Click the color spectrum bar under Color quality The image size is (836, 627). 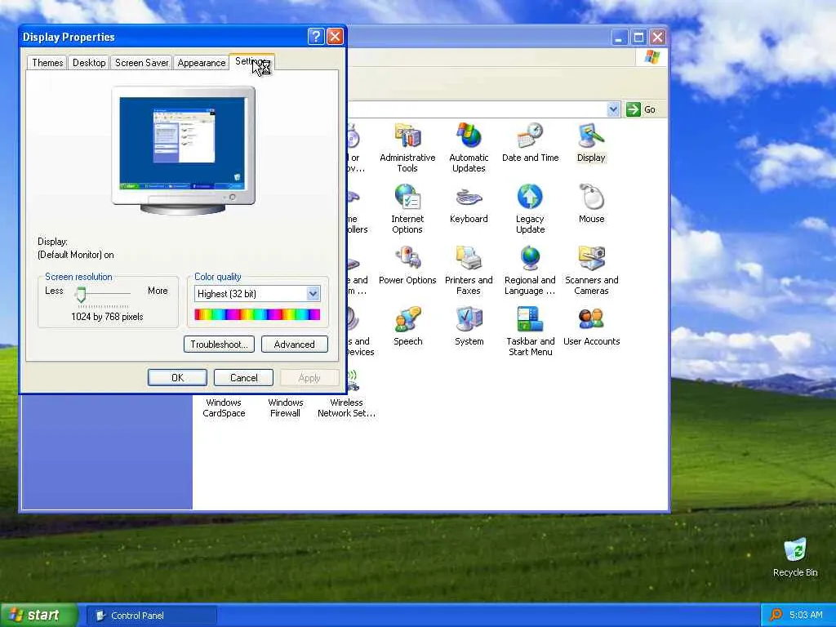click(x=257, y=314)
